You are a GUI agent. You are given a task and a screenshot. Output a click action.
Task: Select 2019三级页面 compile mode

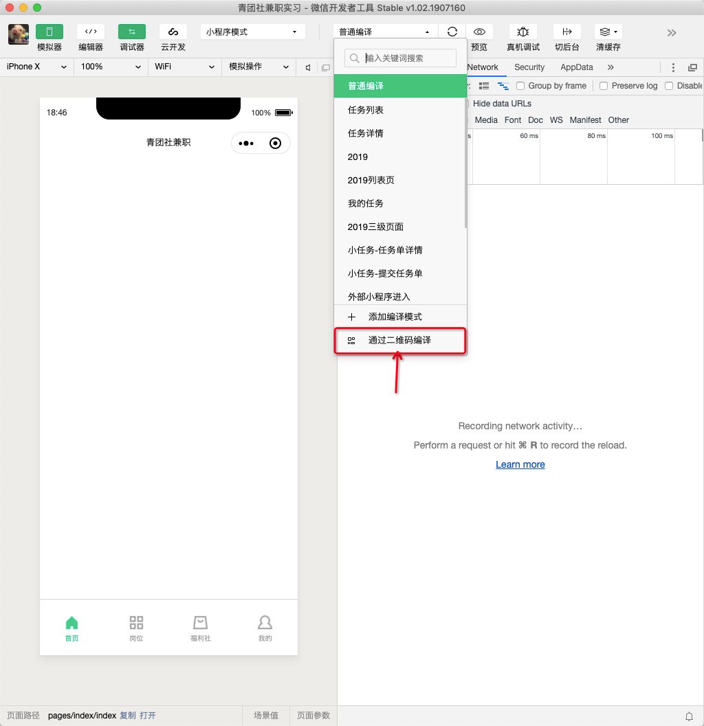coord(400,227)
